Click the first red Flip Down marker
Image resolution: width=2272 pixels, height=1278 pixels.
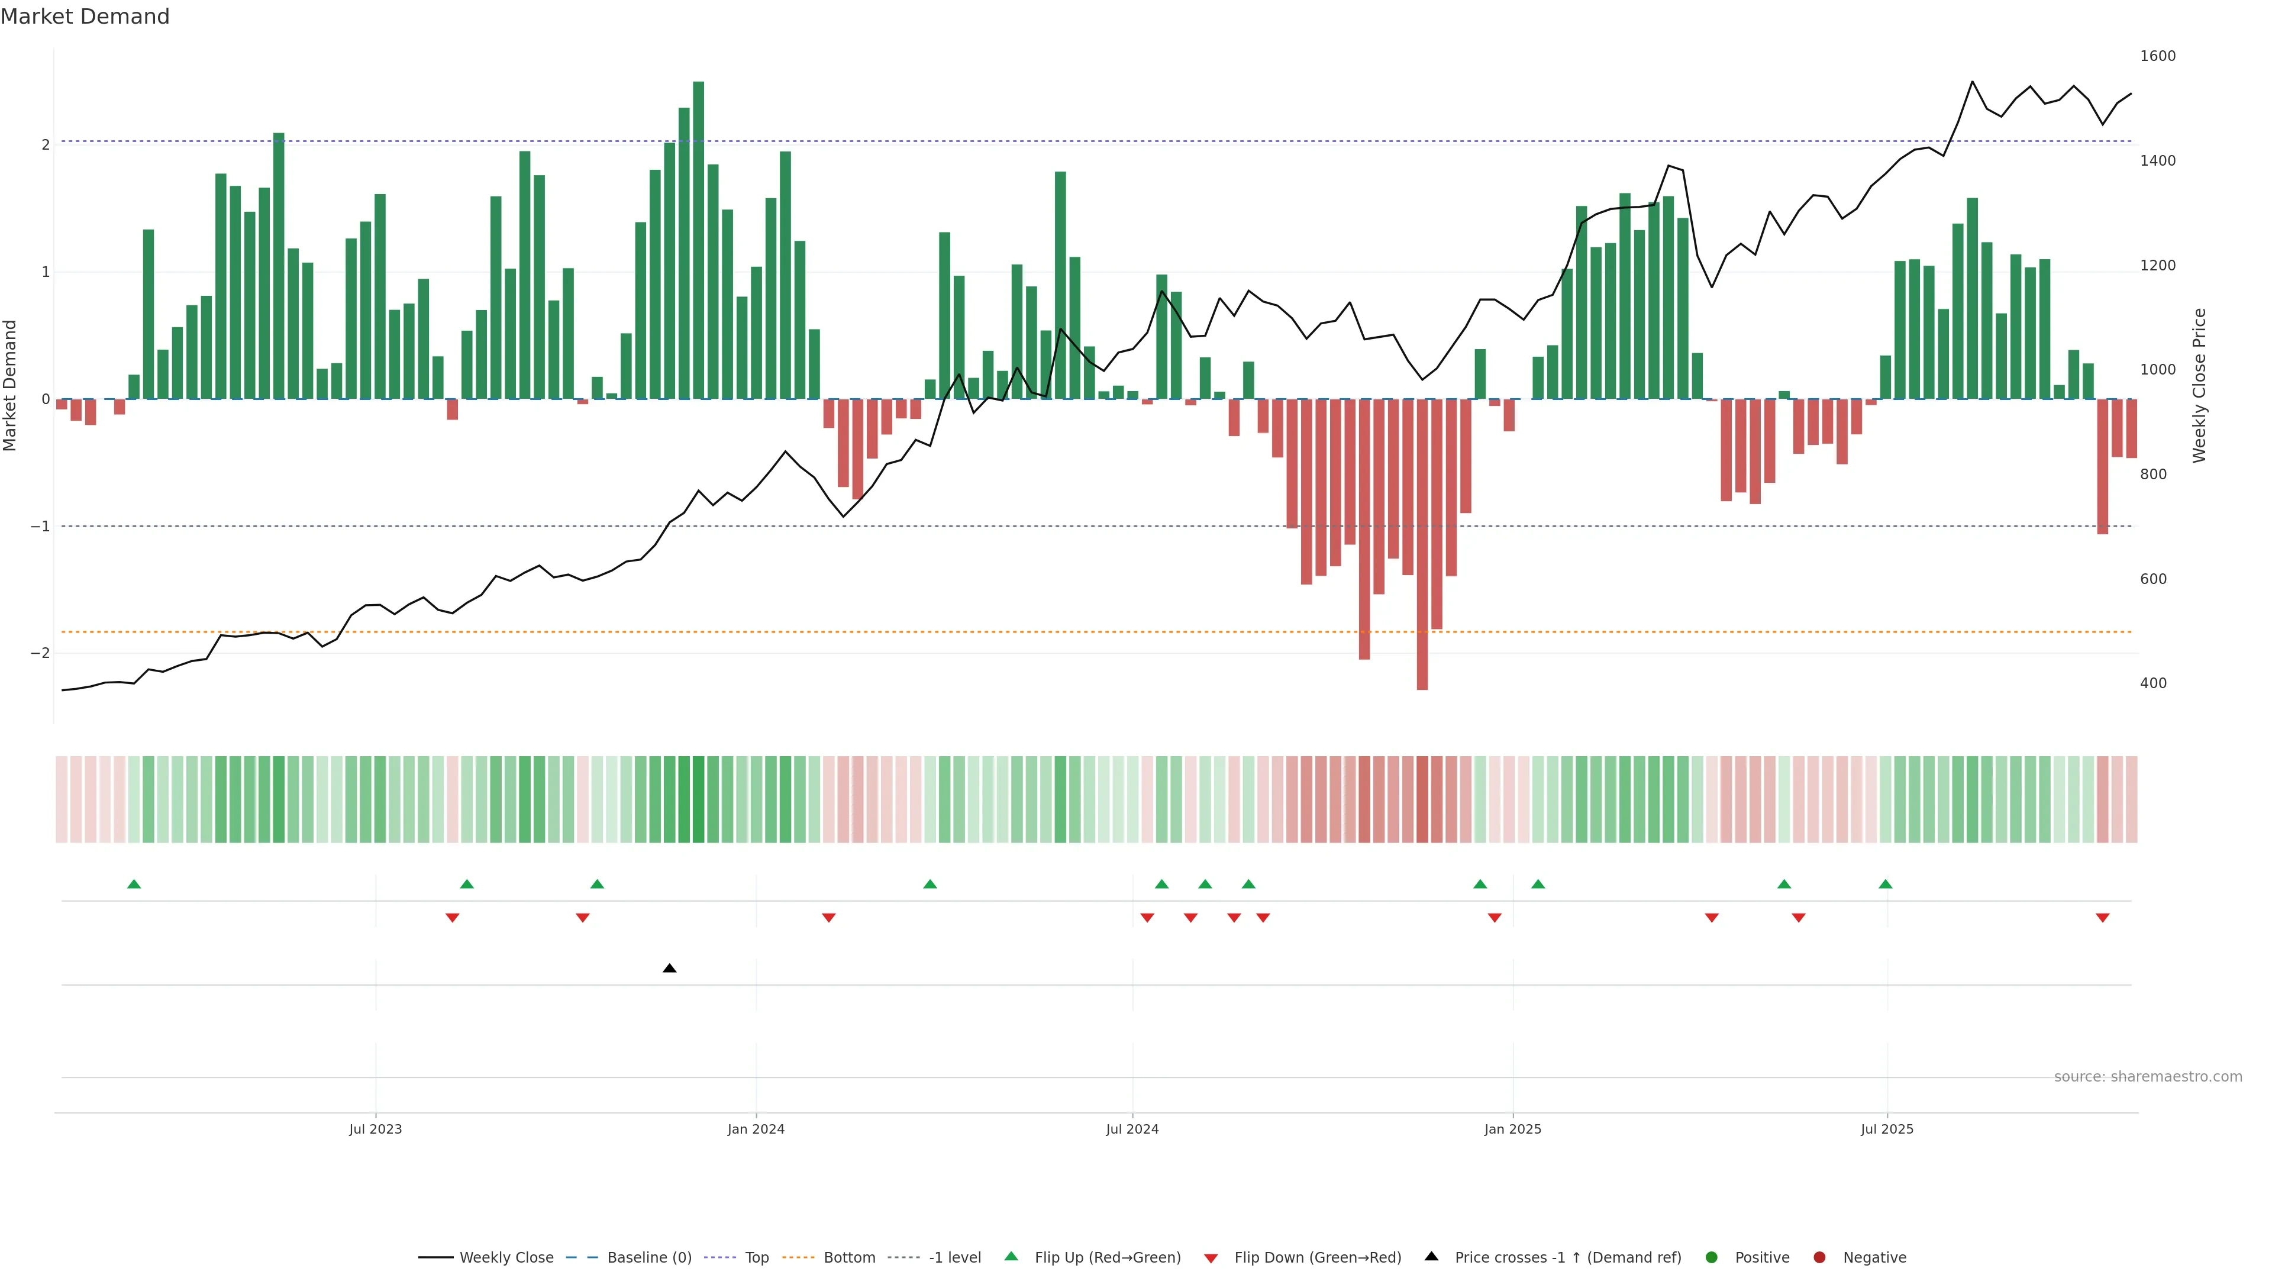453,918
